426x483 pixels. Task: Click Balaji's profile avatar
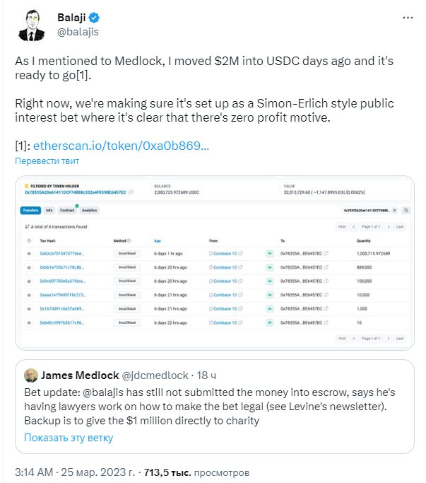pos(31,25)
